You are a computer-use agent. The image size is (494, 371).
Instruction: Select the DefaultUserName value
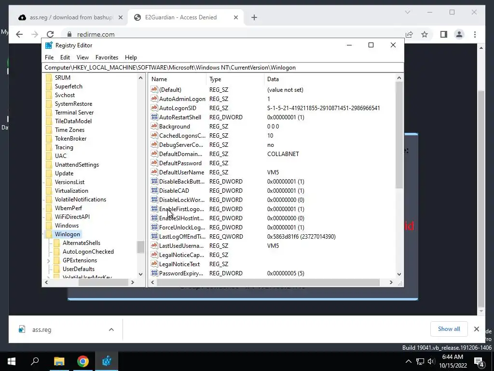[x=181, y=172]
